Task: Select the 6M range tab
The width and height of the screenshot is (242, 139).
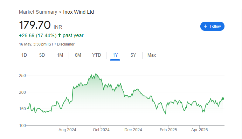Action: [78, 55]
